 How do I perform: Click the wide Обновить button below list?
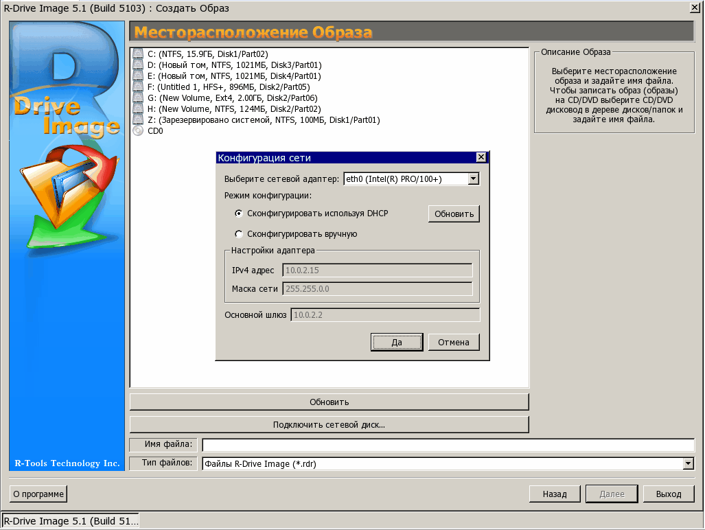[x=329, y=402]
